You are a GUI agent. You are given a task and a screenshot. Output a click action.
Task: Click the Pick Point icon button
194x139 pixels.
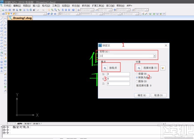(x=105, y=68)
